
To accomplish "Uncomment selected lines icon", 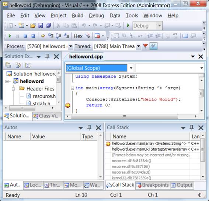I will coord(175,36).
